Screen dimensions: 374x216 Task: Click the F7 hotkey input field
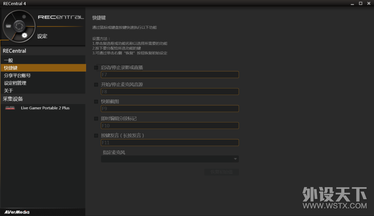click(x=170, y=75)
